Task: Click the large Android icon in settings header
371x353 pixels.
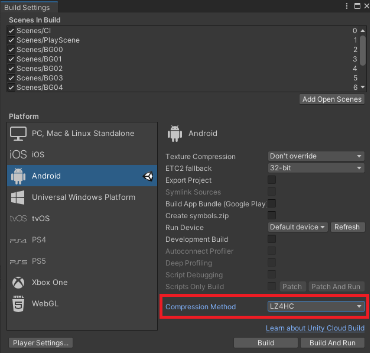Action: click(175, 134)
